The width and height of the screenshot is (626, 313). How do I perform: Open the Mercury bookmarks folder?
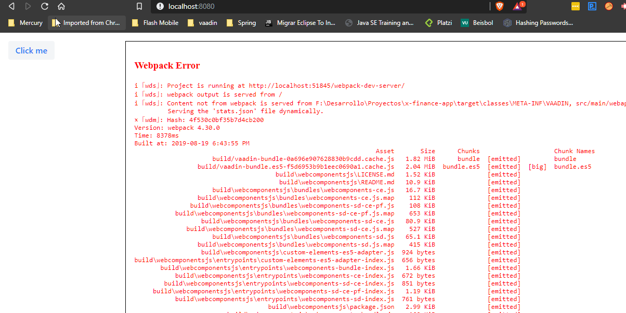(25, 23)
